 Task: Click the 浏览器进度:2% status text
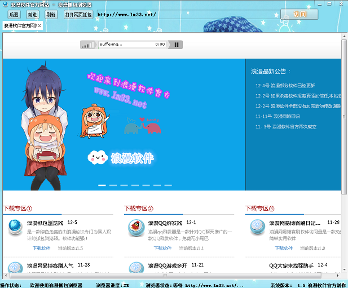point(112,285)
